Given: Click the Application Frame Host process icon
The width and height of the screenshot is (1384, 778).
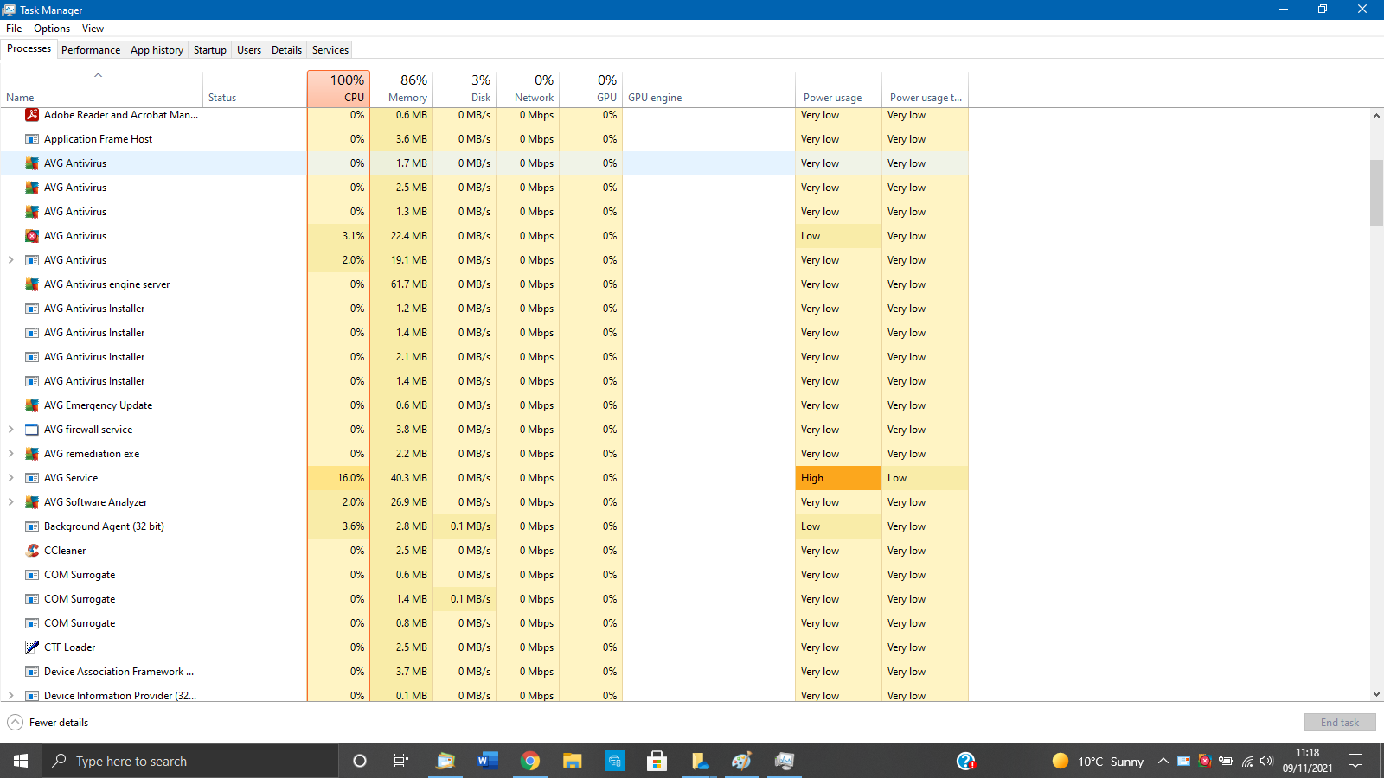Looking at the screenshot, I should point(32,139).
